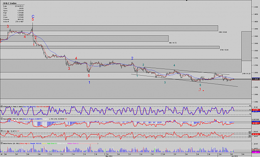Viewport: 260px width, 157px height.
Task: Click the 3744 / 19.34 zone label
Action: coord(224,50)
